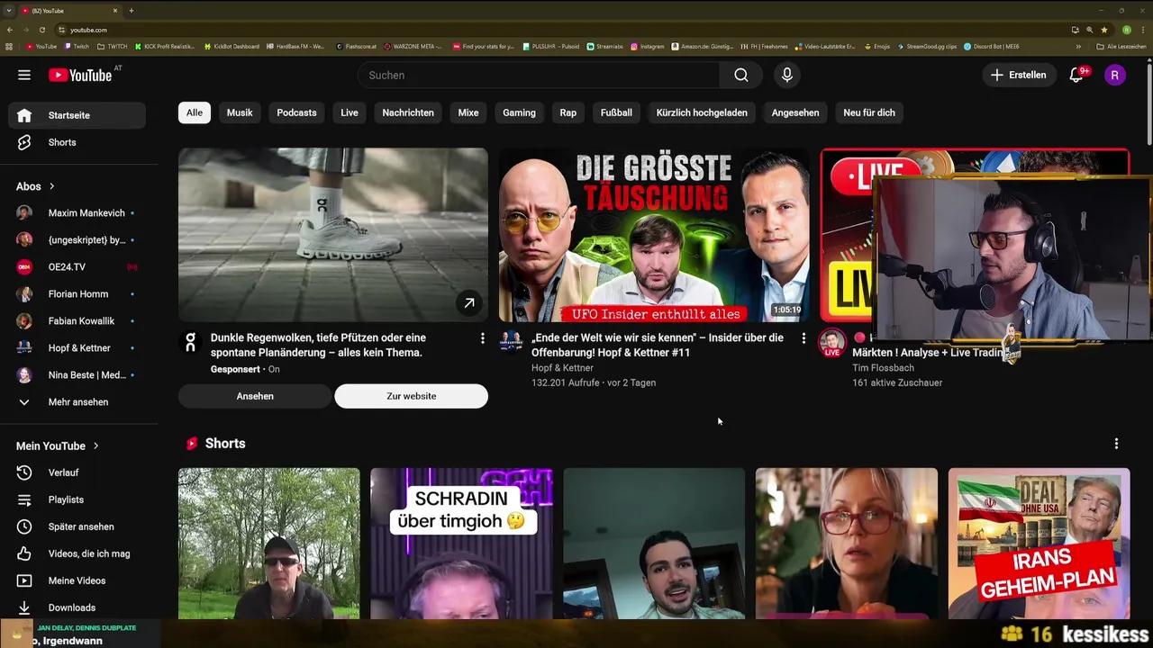1153x648 pixels.
Task: Open Hopf & Kettner in the sidebar
Action: [x=77, y=348]
